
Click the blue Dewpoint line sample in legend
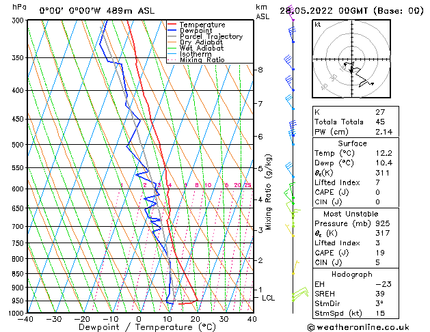coord(172,31)
